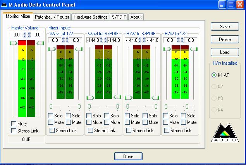The height and width of the screenshot is (165, 246).
Task: Click the Done button
Action: point(128,156)
